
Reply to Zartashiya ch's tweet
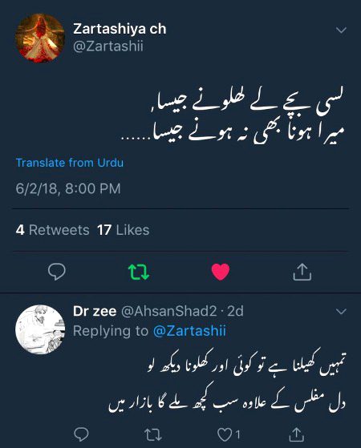pos(57,271)
